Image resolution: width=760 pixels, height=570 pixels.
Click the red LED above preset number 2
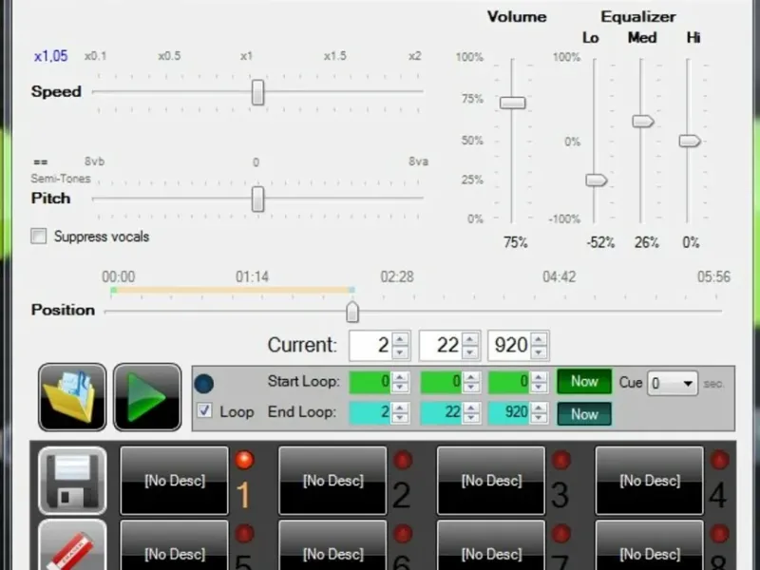402,460
